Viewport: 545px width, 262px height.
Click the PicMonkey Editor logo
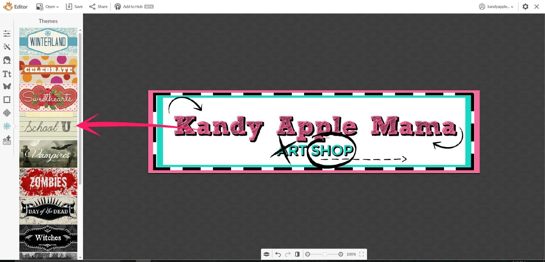(15, 6)
